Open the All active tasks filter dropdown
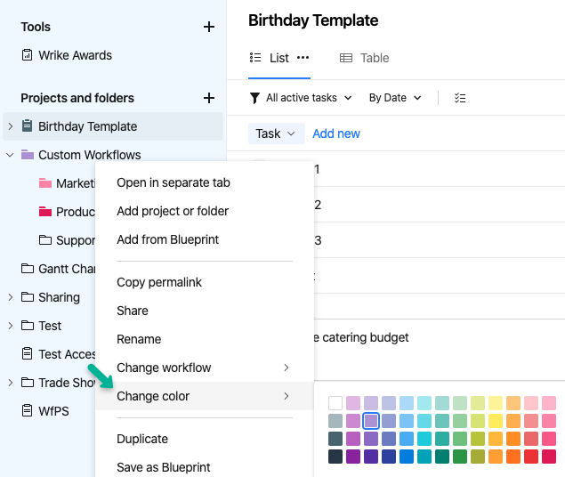This screenshot has height=477, width=565. coord(301,98)
